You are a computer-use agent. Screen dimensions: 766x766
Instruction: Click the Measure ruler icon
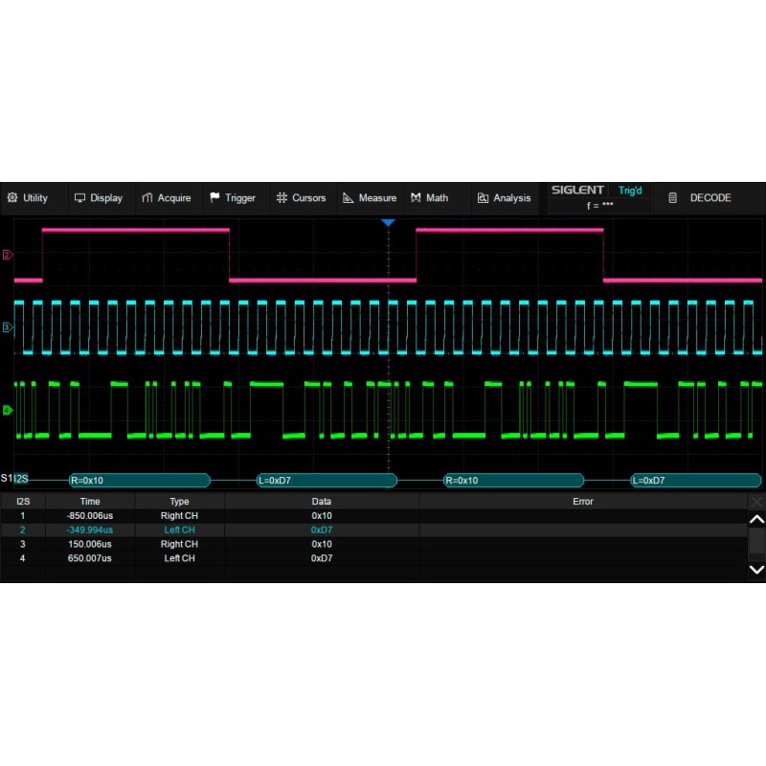pos(349,198)
